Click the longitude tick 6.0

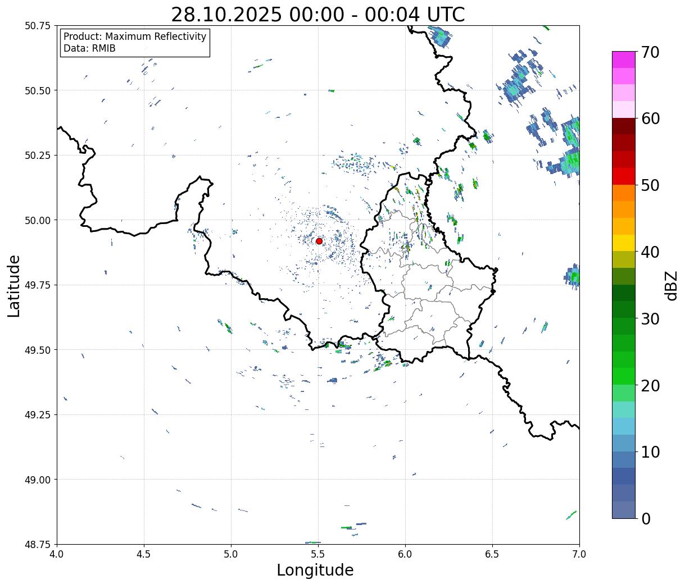[x=405, y=554]
